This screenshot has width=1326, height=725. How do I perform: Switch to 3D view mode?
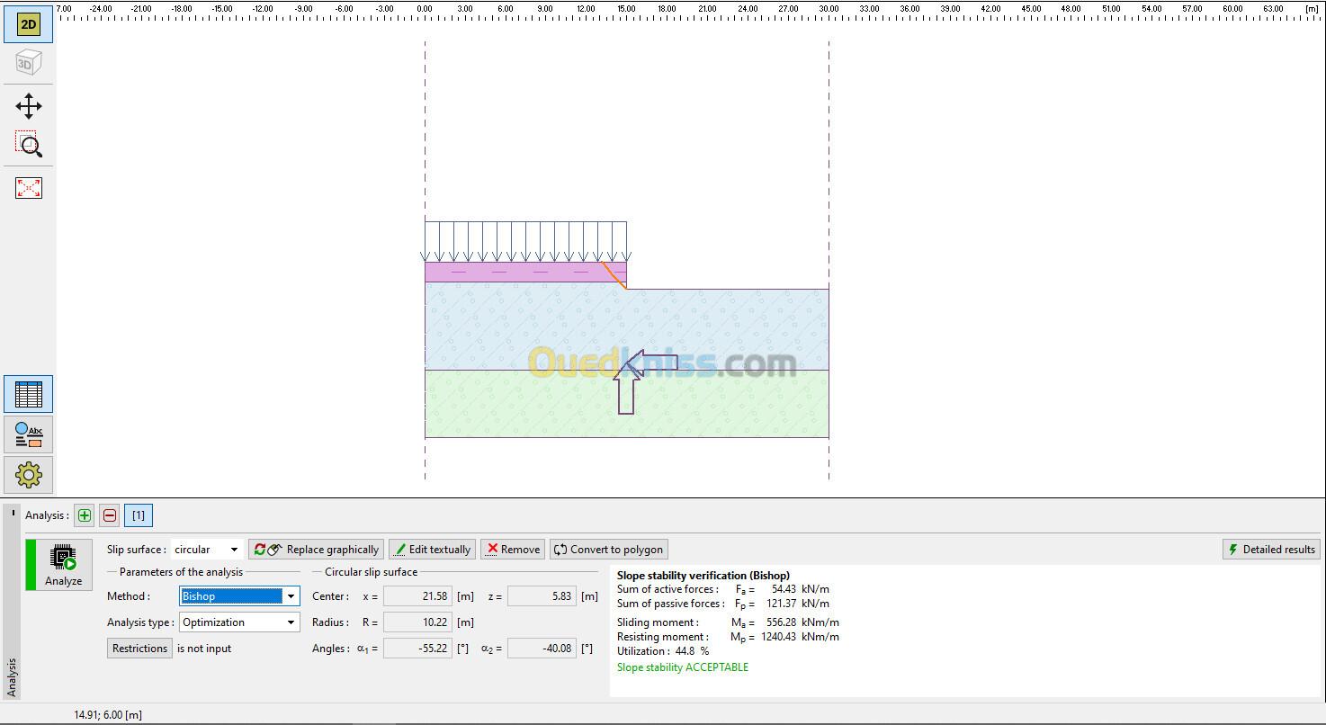(28, 64)
